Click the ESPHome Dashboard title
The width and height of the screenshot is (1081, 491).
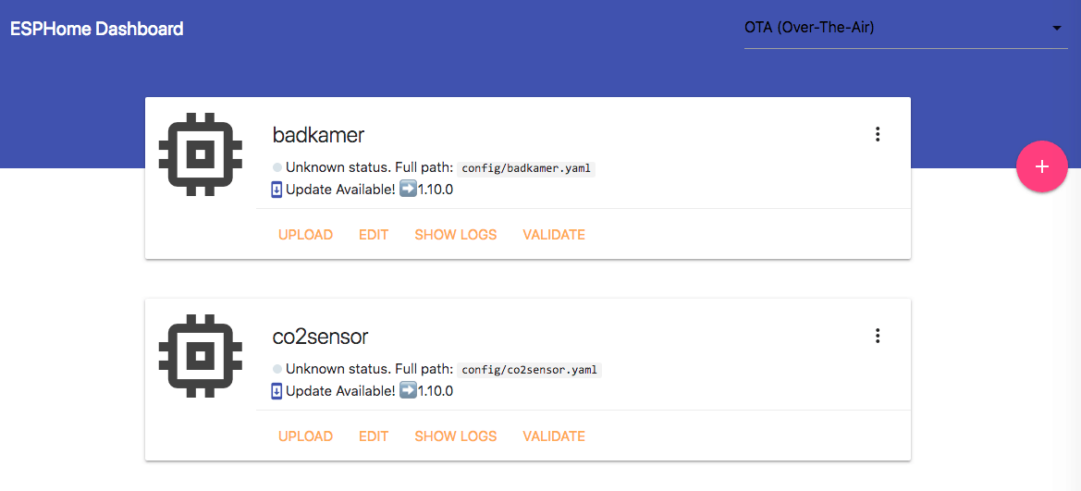pyautogui.click(x=97, y=29)
